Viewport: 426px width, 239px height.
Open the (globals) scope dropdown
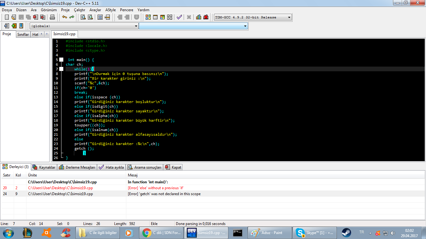(x=84, y=26)
